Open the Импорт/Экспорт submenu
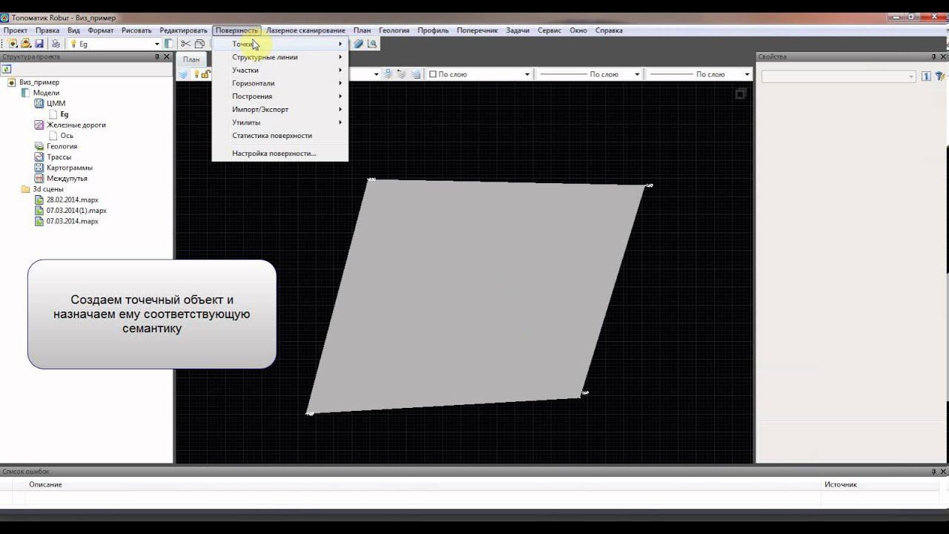This screenshot has width=949, height=534. (280, 110)
